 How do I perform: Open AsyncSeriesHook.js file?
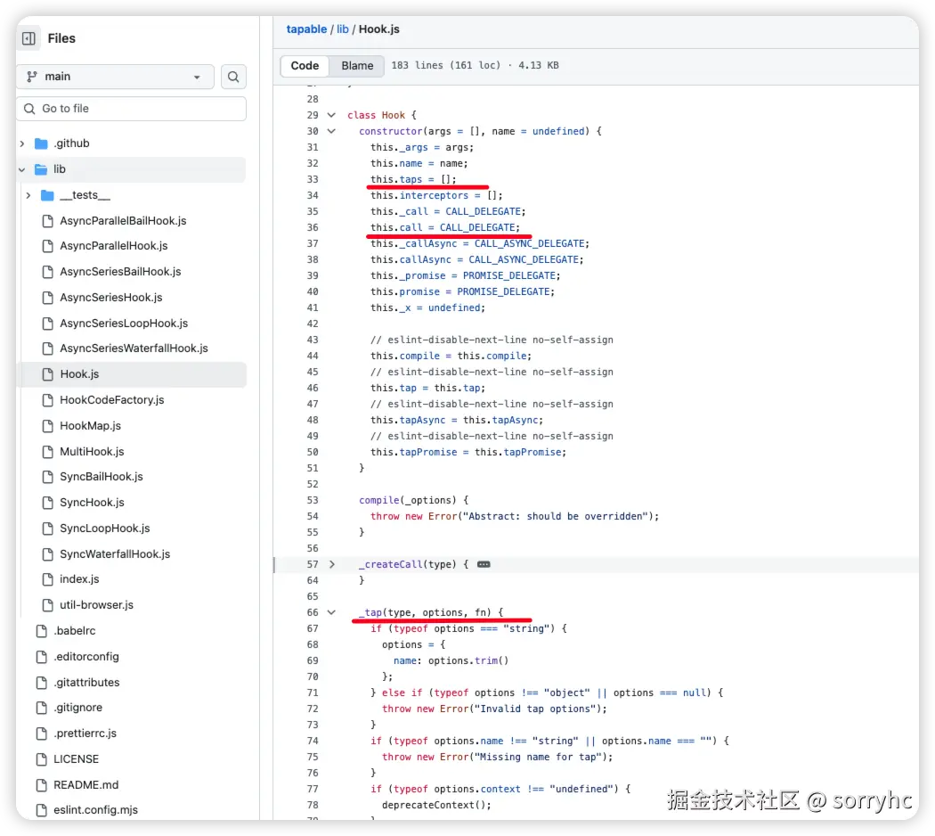click(111, 297)
